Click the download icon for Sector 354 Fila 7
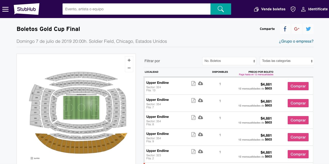 [x=200, y=100]
